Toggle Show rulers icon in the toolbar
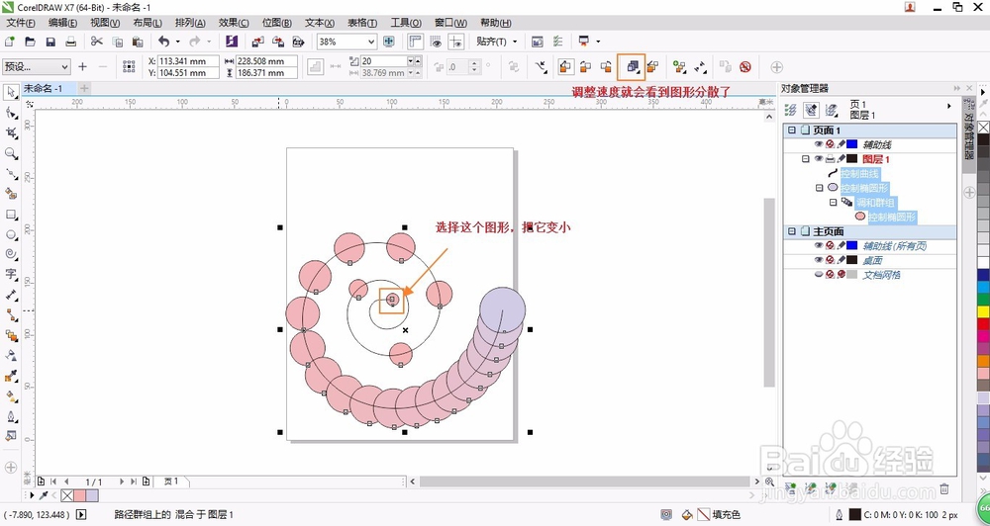The height and width of the screenshot is (526, 990). point(415,42)
